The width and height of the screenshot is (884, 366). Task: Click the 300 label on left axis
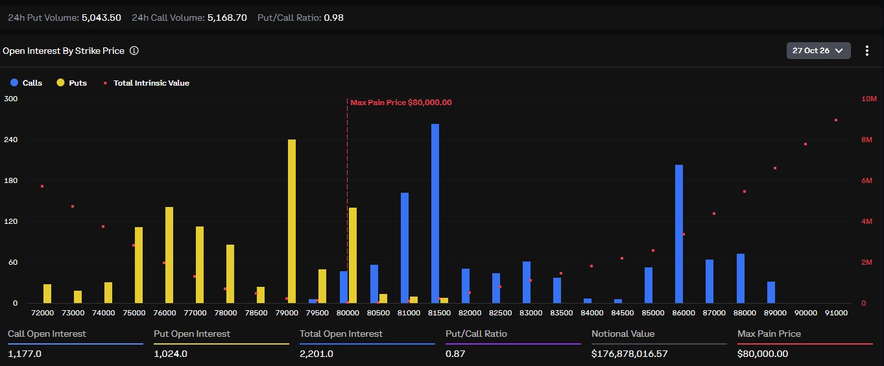(x=11, y=99)
